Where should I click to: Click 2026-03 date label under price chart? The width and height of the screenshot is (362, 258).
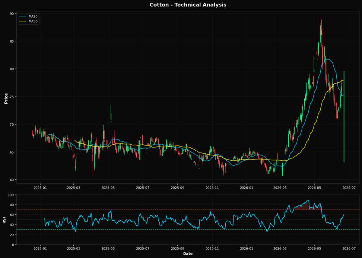(280, 188)
